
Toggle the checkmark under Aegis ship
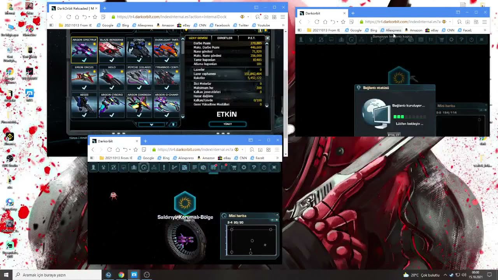tap(84, 115)
